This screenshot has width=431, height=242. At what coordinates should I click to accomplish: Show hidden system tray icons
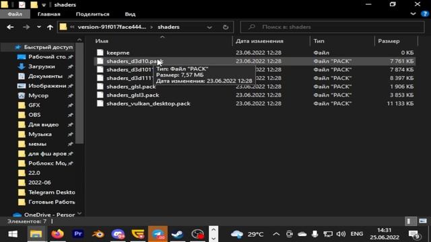pyautogui.click(x=276, y=234)
